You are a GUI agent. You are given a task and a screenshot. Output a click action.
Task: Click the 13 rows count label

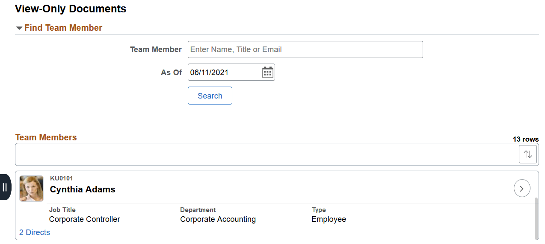tap(525, 139)
